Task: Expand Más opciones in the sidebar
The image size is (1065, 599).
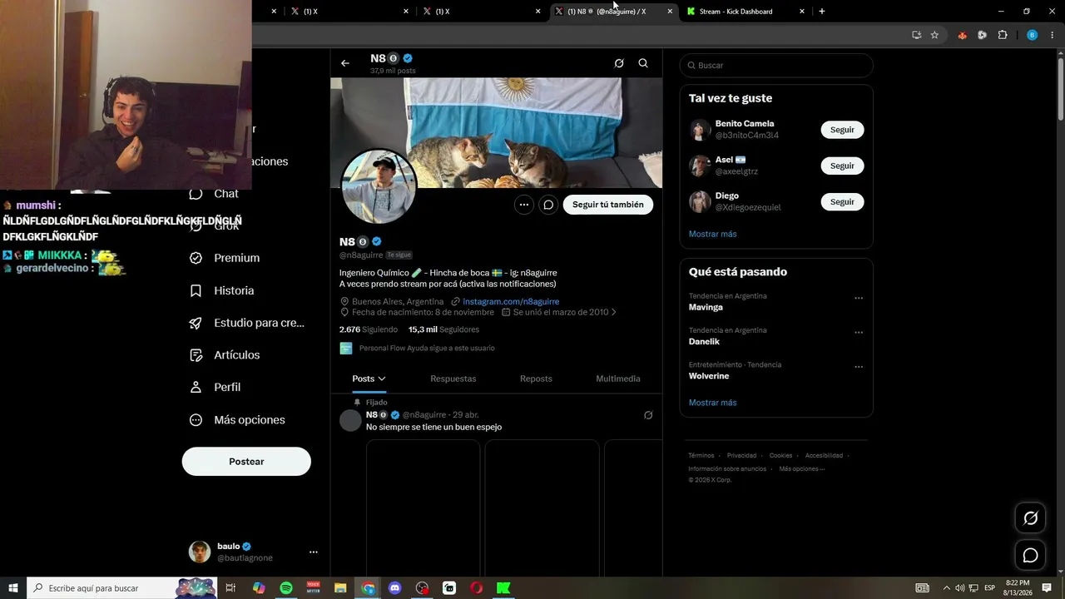Action: 237,420
